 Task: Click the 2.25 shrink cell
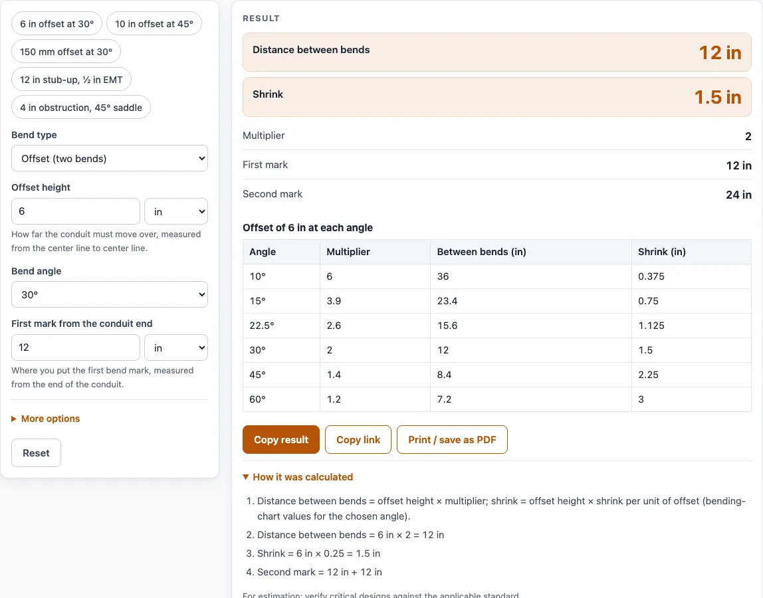691,375
